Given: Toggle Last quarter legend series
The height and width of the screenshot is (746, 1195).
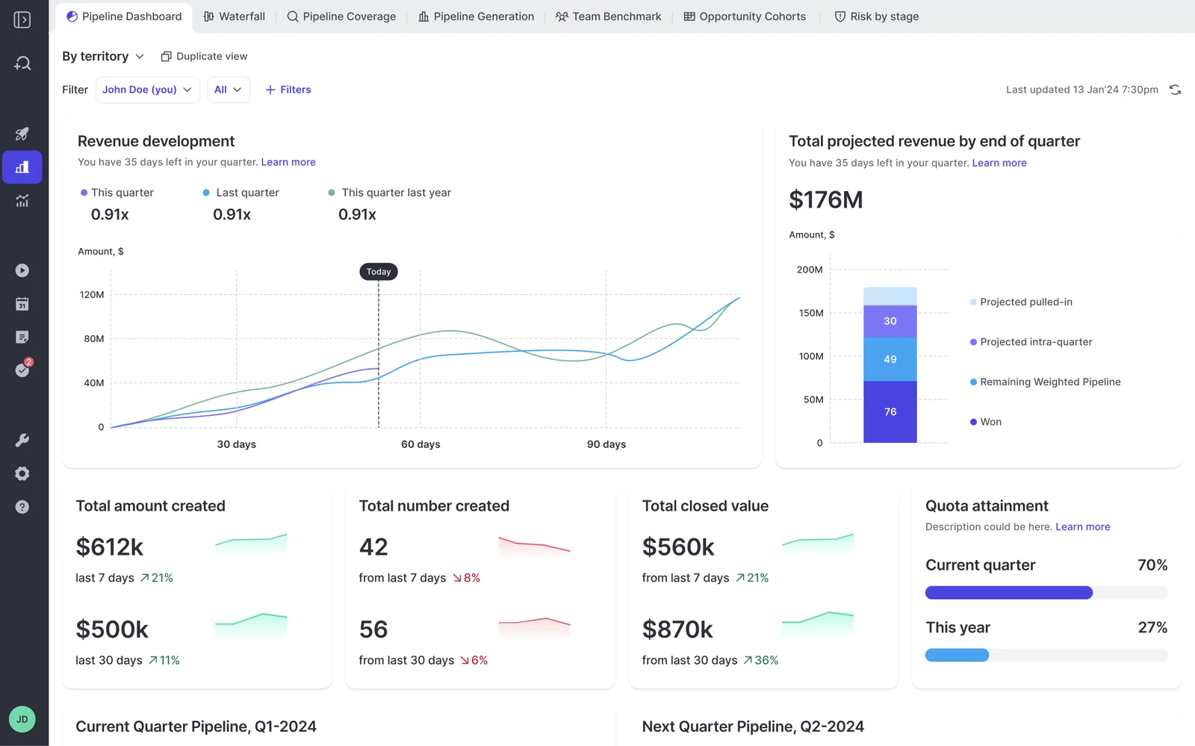Looking at the screenshot, I should click(x=240, y=193).
